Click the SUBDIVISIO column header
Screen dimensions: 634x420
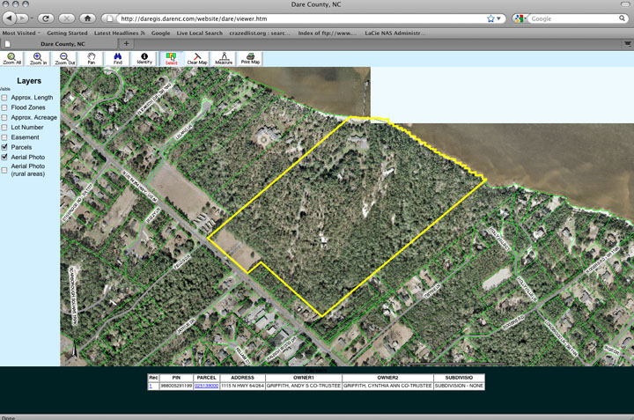459,378
